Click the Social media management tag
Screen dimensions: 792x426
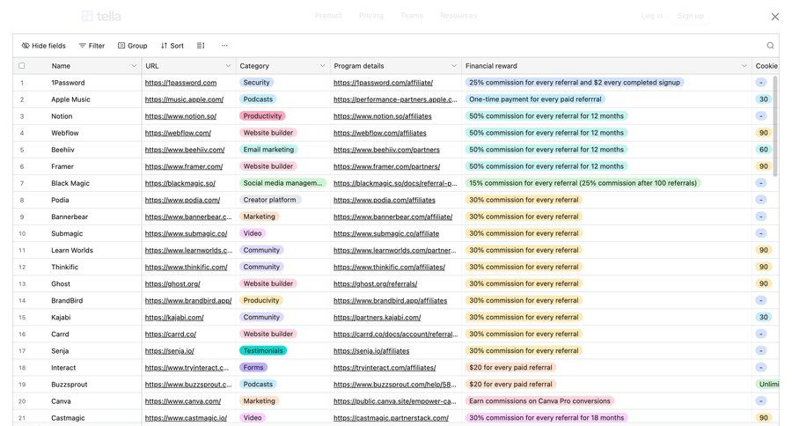tap(282, 183)
